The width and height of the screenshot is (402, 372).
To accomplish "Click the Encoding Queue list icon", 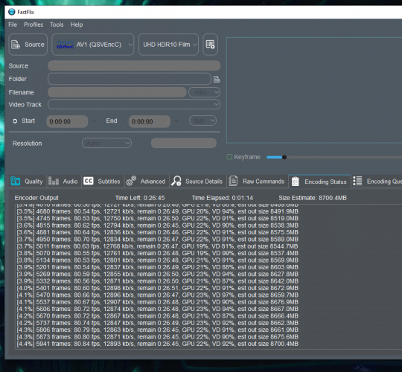I will [357, 181].
